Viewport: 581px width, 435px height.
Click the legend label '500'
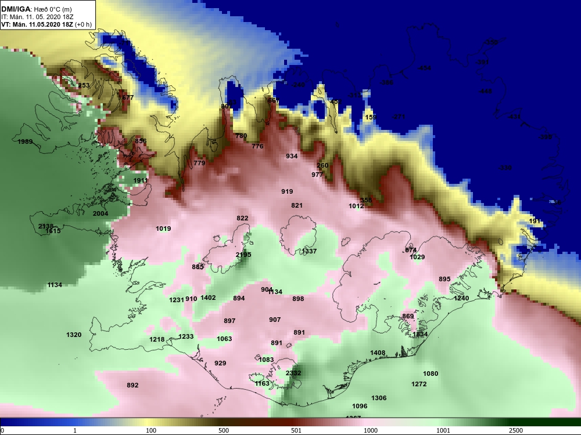tap(224, 430)
